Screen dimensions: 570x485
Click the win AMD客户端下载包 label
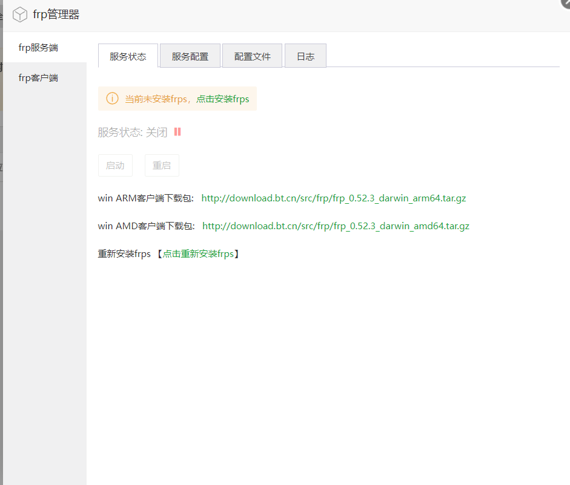[x=146, y=226]
